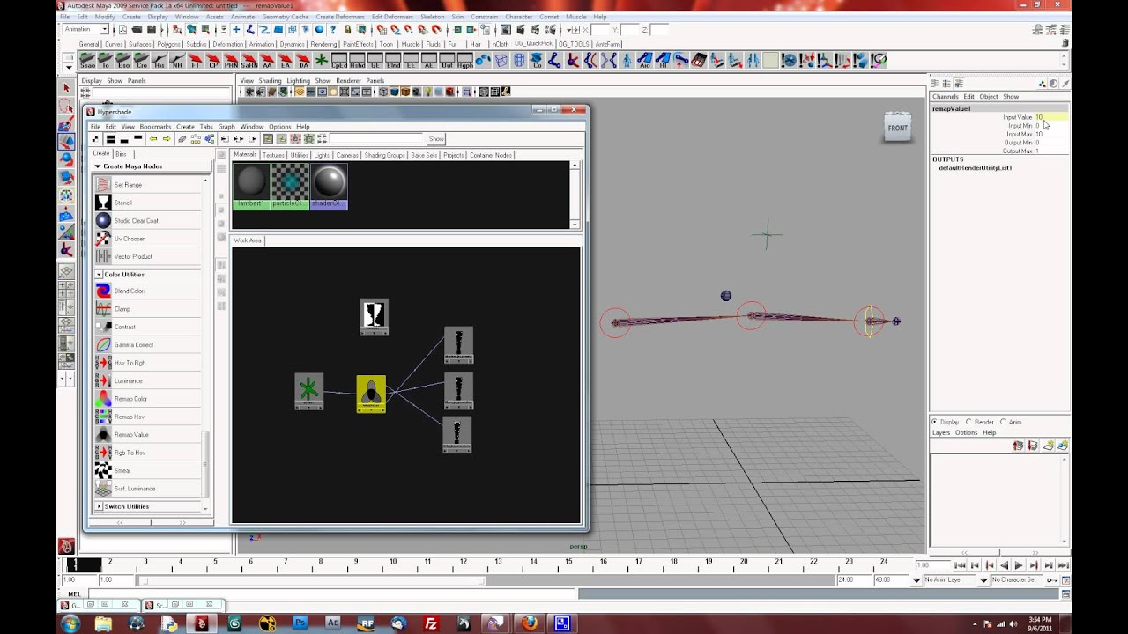
Task: Select the green star node in Work Area
Action: pos(308,391)
